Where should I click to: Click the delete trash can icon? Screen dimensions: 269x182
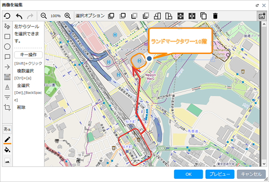point(215,16)
